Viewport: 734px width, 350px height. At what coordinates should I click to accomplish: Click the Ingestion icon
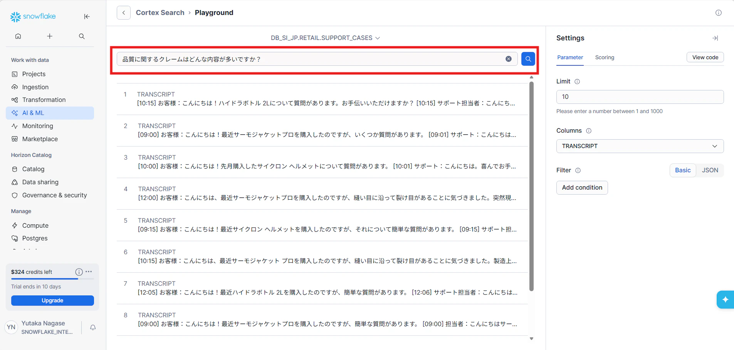(15, 87)
